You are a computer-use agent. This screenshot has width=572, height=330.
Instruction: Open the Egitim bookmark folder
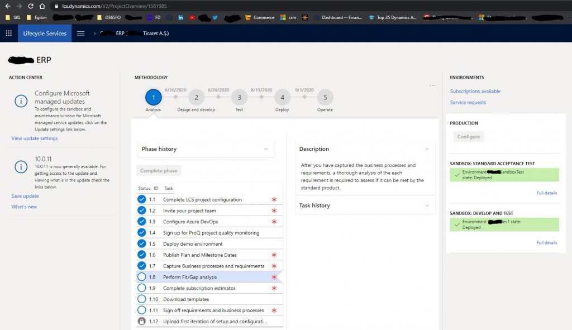tap(36, 17)
